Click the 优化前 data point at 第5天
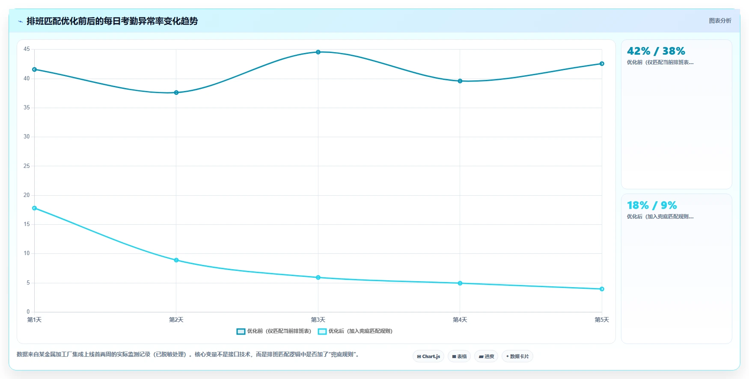 click(602, 64)
